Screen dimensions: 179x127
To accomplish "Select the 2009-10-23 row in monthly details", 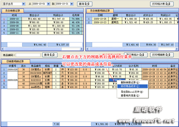I will (132, 22).
